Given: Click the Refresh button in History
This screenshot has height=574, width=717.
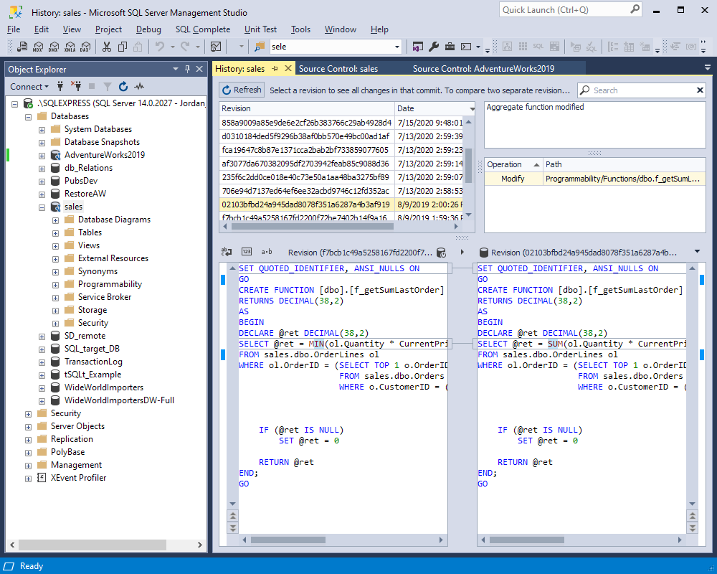Looking at the screenshot, I should click(242, 90).
